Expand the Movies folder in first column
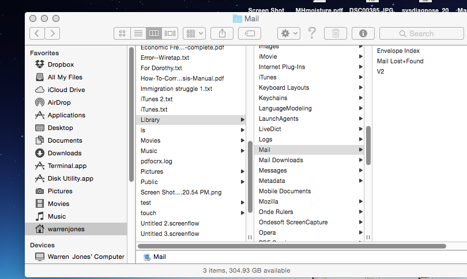Viewport: 467px width, 279px height. coord(242,140)
